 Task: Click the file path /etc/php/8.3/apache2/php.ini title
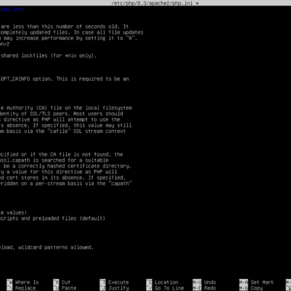click(152, 3)
